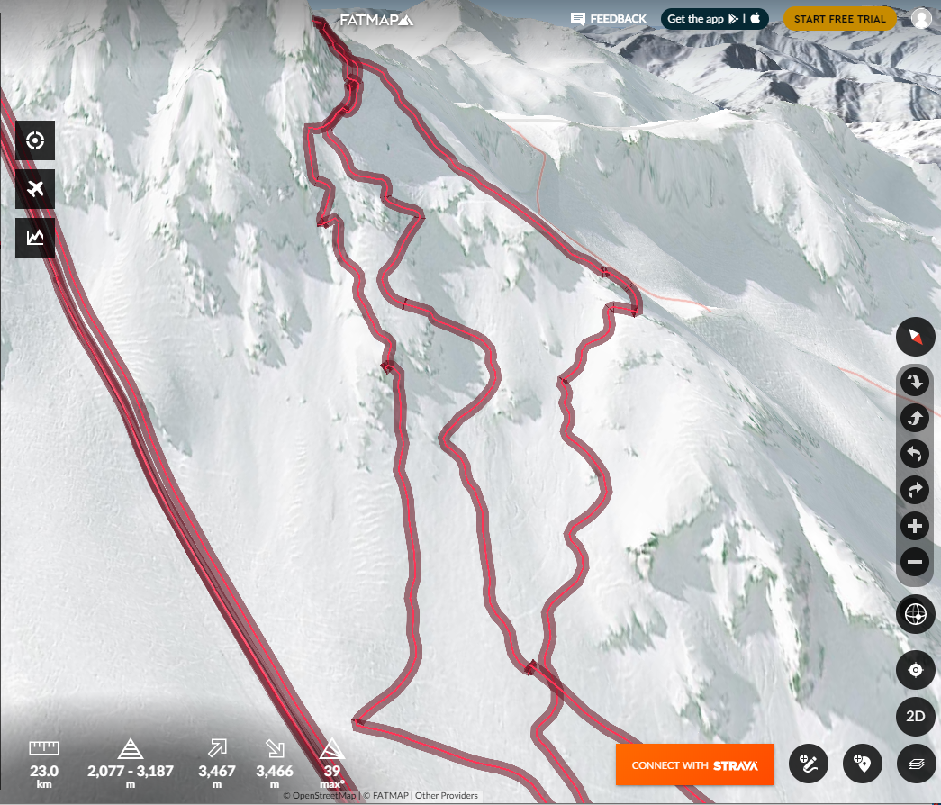The image size is (941, 805).
Task: Open the Feedback link
Action: (x=609, y=19)
